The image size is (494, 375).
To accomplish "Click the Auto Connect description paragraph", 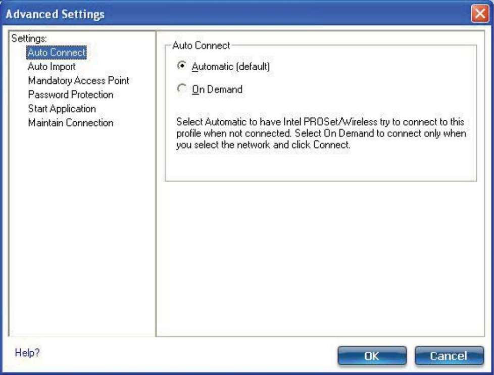I will [x=321, y=133].
